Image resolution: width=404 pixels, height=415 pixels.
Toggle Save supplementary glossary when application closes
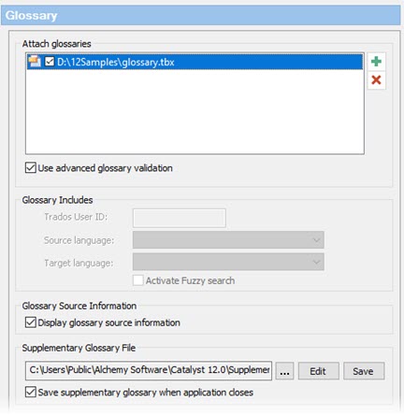tap(31, 392)
